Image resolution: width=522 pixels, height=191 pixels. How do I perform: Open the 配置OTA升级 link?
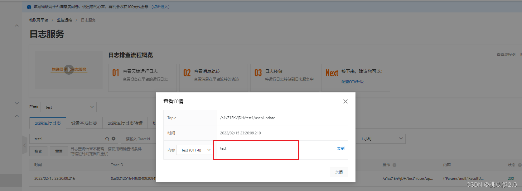coord(352,82)
